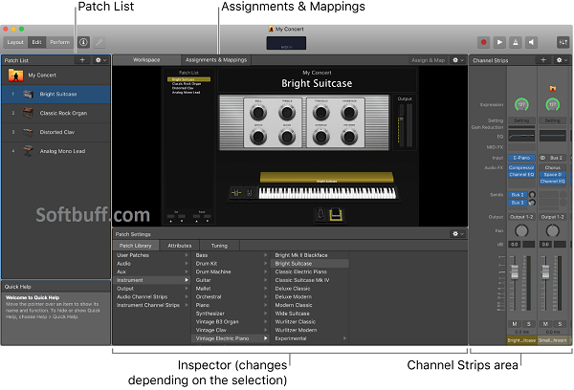Click the Output level fader in the workspace
The height and width of the screenshot is (390, 574).
point(401,119)
